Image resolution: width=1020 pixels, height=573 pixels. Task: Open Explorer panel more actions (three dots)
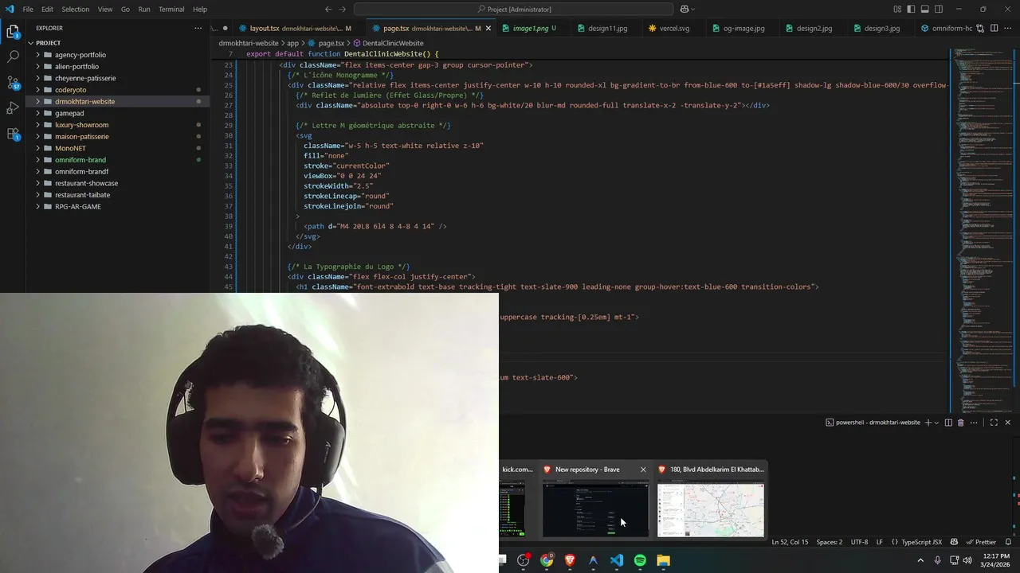tap(198, 28)
